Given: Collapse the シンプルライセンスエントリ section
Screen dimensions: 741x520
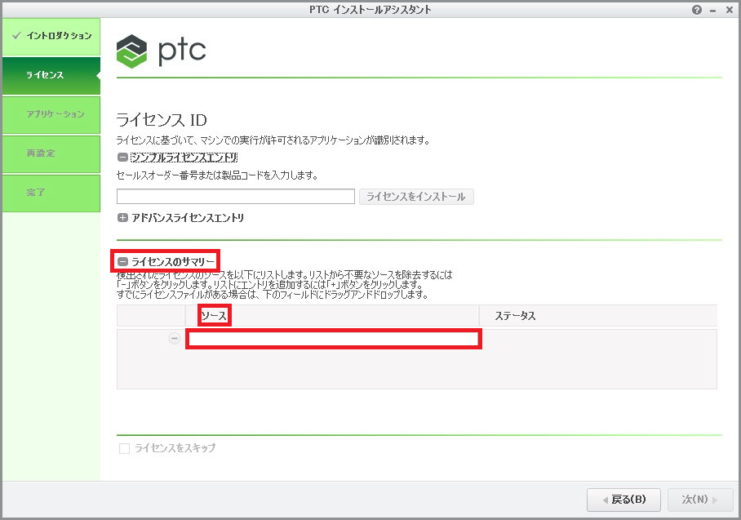Looking at the screenshot, I should click(122, 157).
